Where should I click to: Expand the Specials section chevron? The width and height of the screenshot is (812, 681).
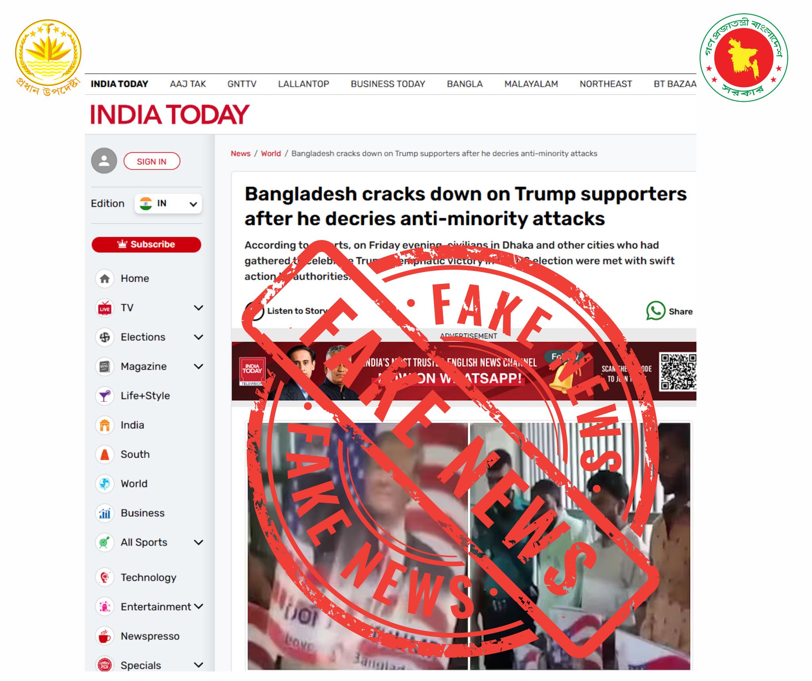point(199,665)
